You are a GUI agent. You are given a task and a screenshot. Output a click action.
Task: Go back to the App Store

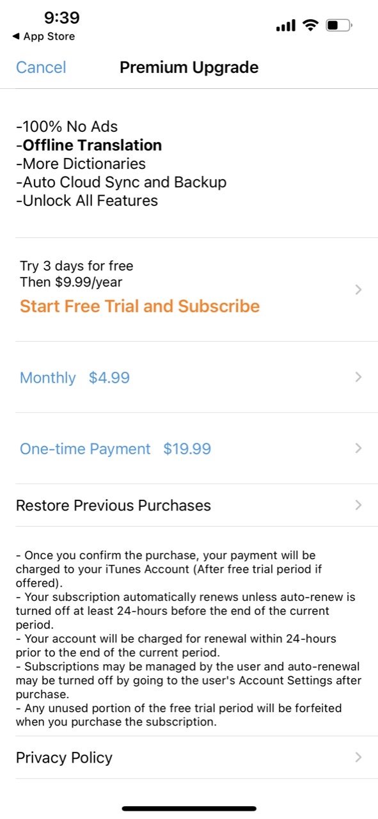[x=43, y=36]
